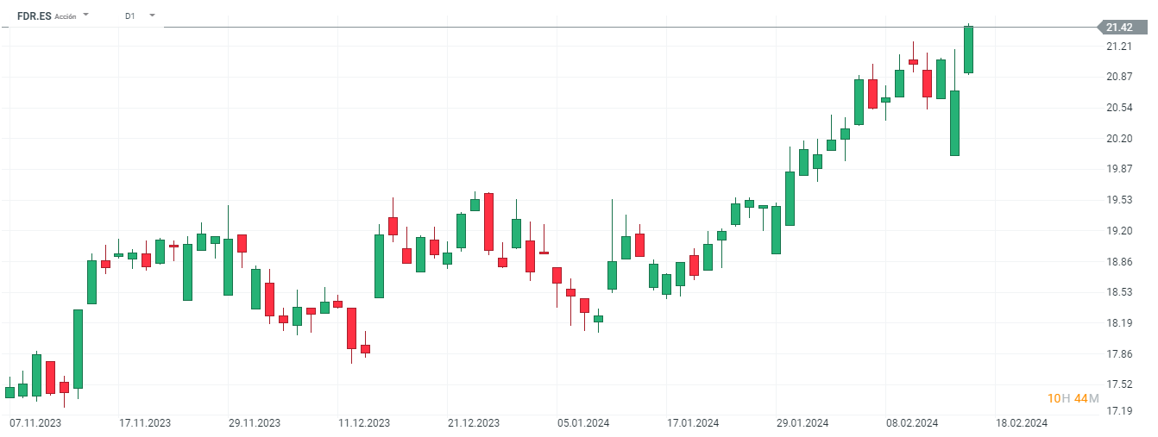The image size is (1158, 437).
Task: Click the FDR.ES ticker name
Action: click(x=34, y=16)
